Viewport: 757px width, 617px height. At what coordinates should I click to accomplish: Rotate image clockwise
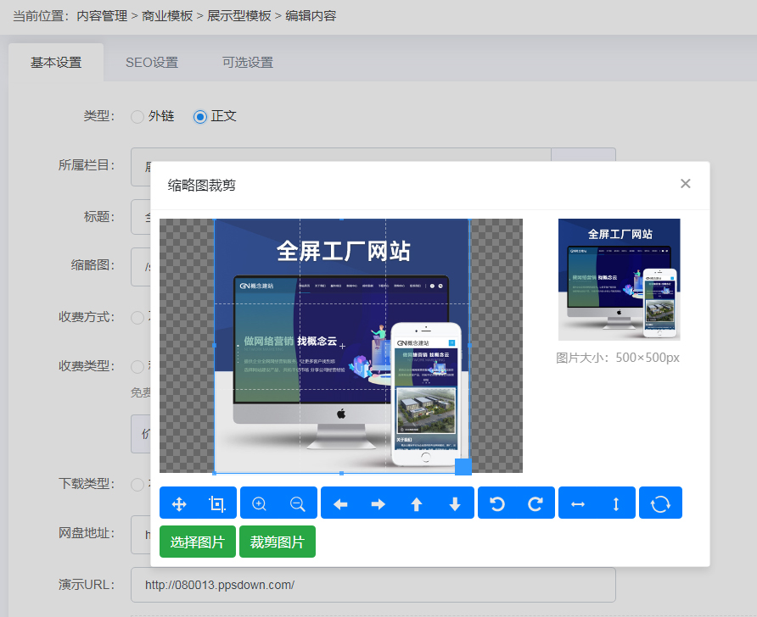tap(536, 503)
